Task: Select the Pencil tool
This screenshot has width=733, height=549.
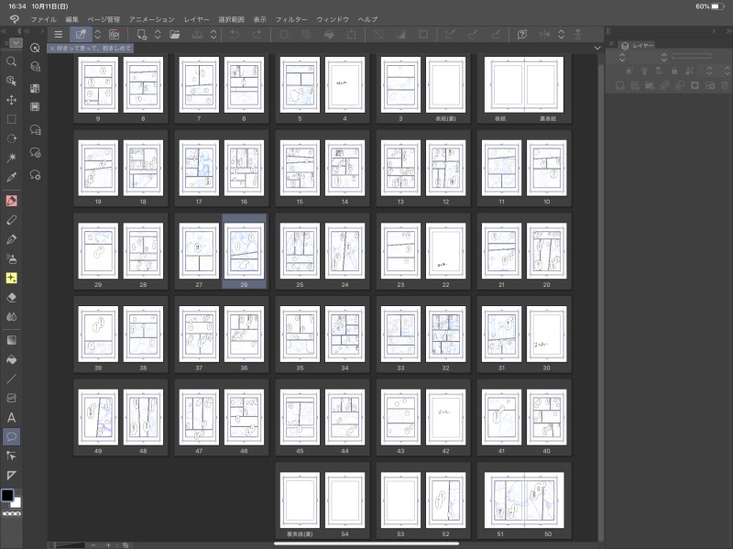Action: pyautogui.click(x=11, y=220)
